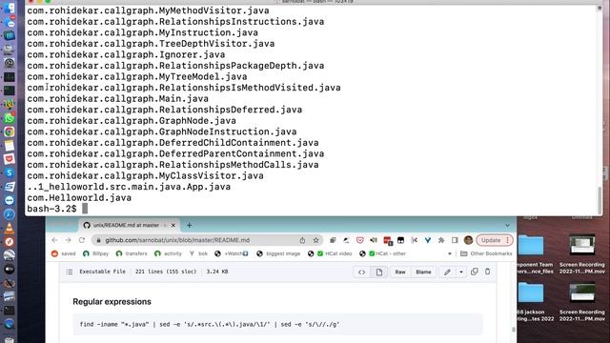Image resolution: width=610 pixels, height=343 pixels.
Task: Expand the hidden bookmarks overflow arrow
Action: (x=450, y=253)
